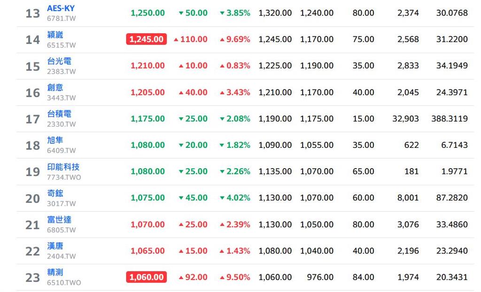Click the 388.3119 turnover value
This screenshot has height=292, width=481.
(x=450, y=119)
